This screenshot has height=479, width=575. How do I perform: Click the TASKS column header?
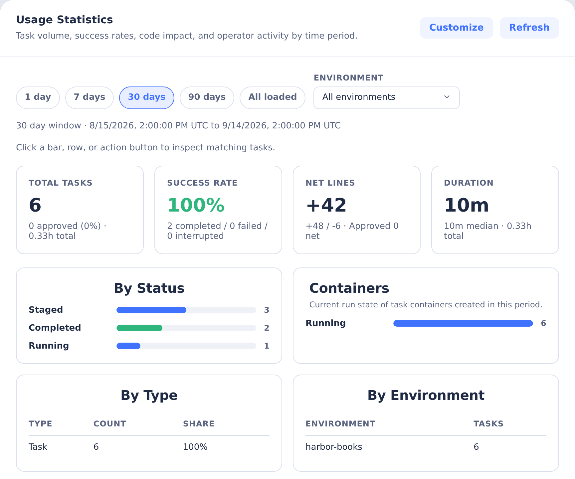[488, 424]
